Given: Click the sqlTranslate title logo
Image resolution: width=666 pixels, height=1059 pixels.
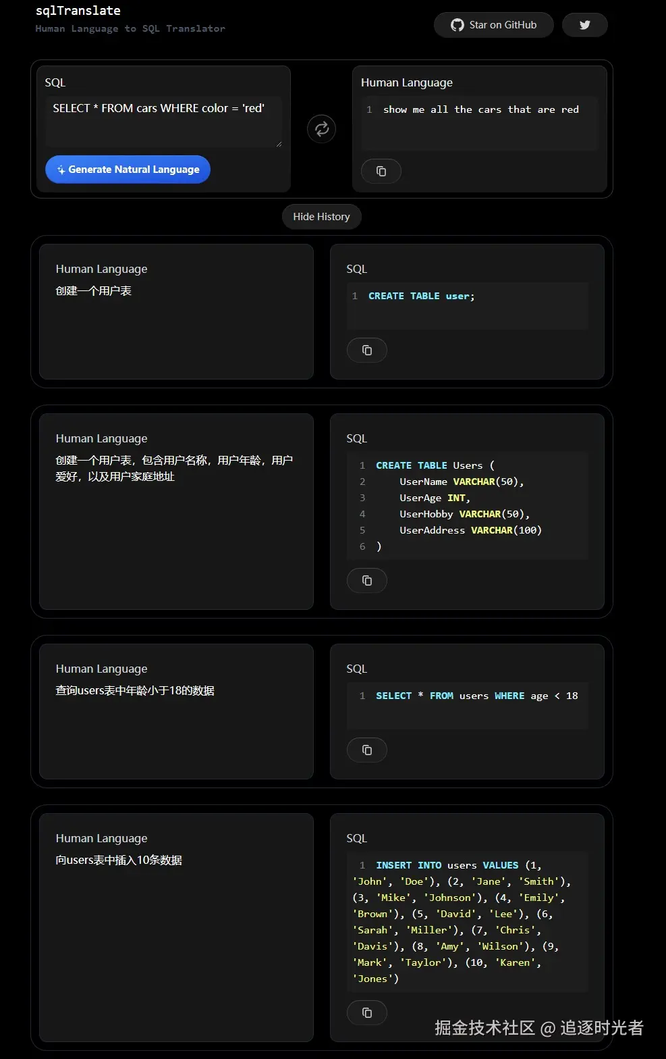Looking at the screenshot, I should click(78, 11).
